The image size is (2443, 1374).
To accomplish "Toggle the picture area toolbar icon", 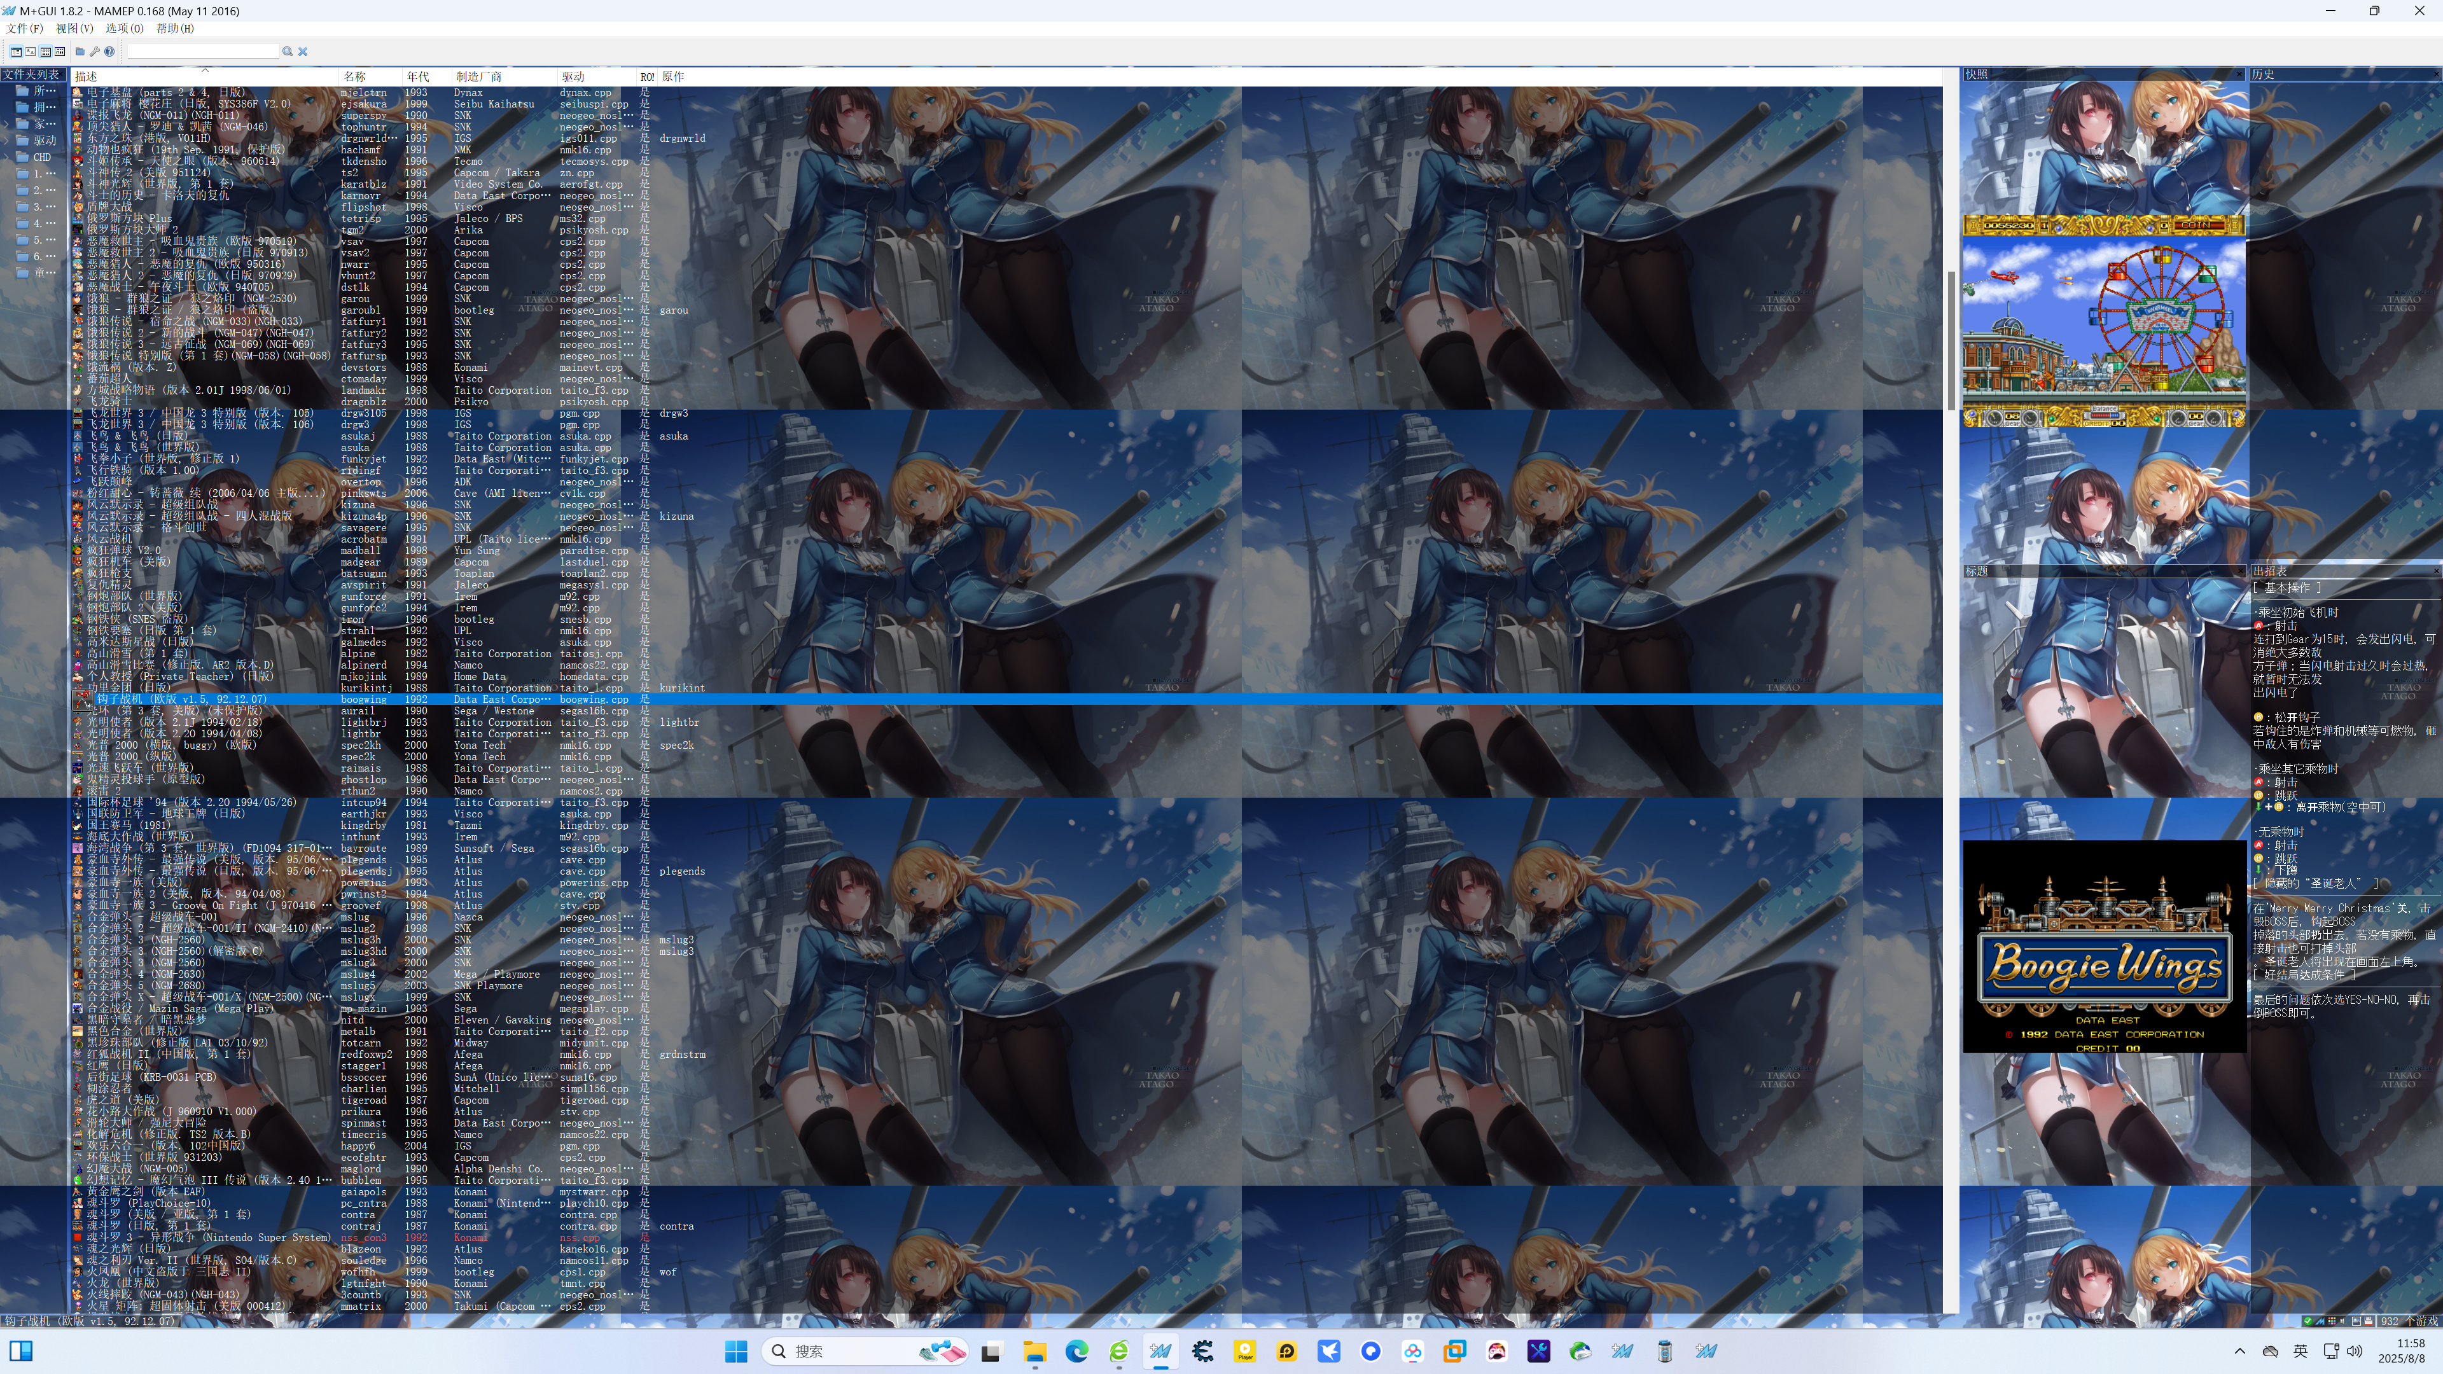I will (x=31, y=51).
